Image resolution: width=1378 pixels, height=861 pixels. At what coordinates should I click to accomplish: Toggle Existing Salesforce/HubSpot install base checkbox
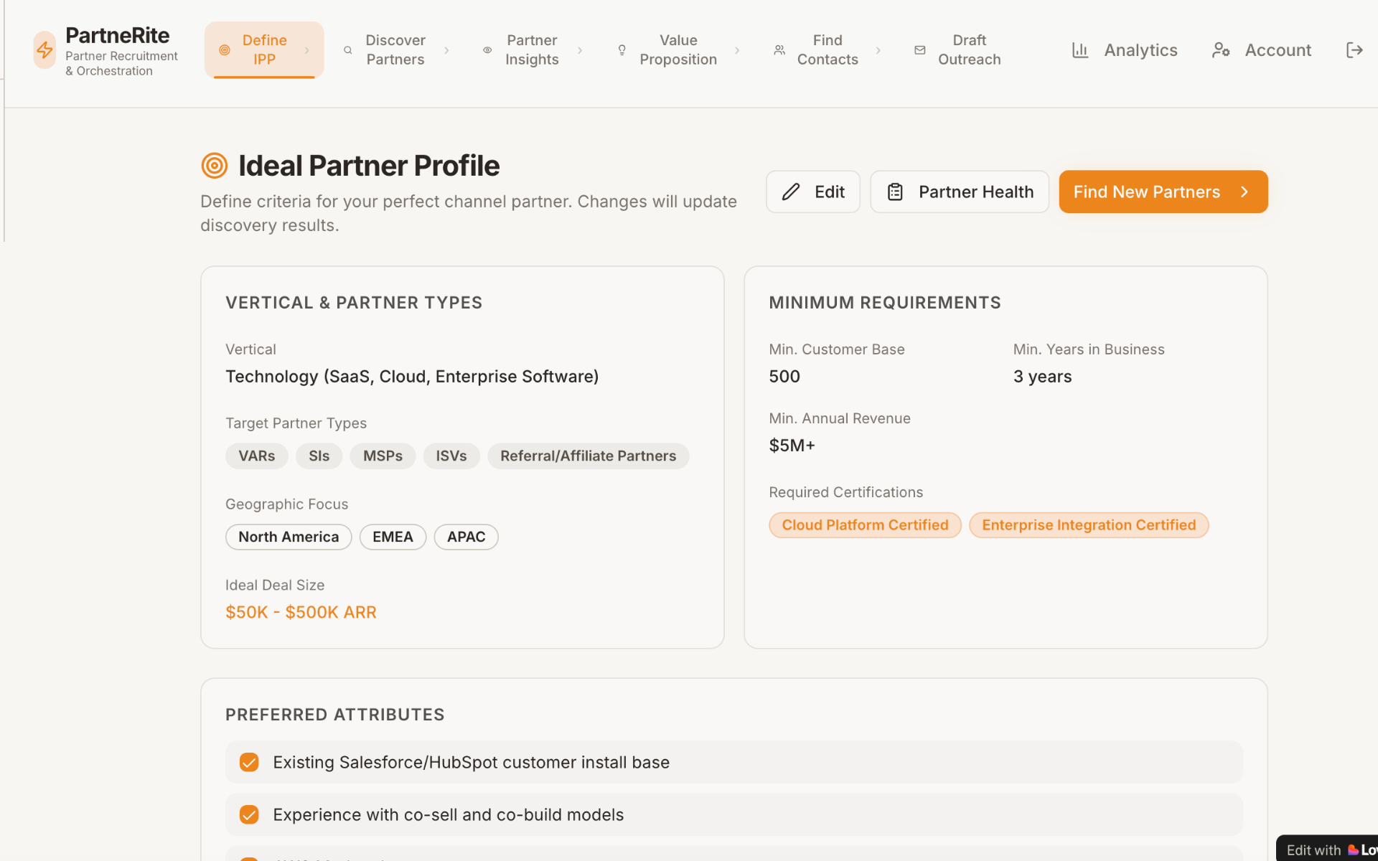point(249,762)
